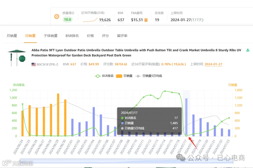Click the 2024/06/29 daily sales bar
Image resolution: width=253 pixels, height=168 pixels.
tap(58, 115)
